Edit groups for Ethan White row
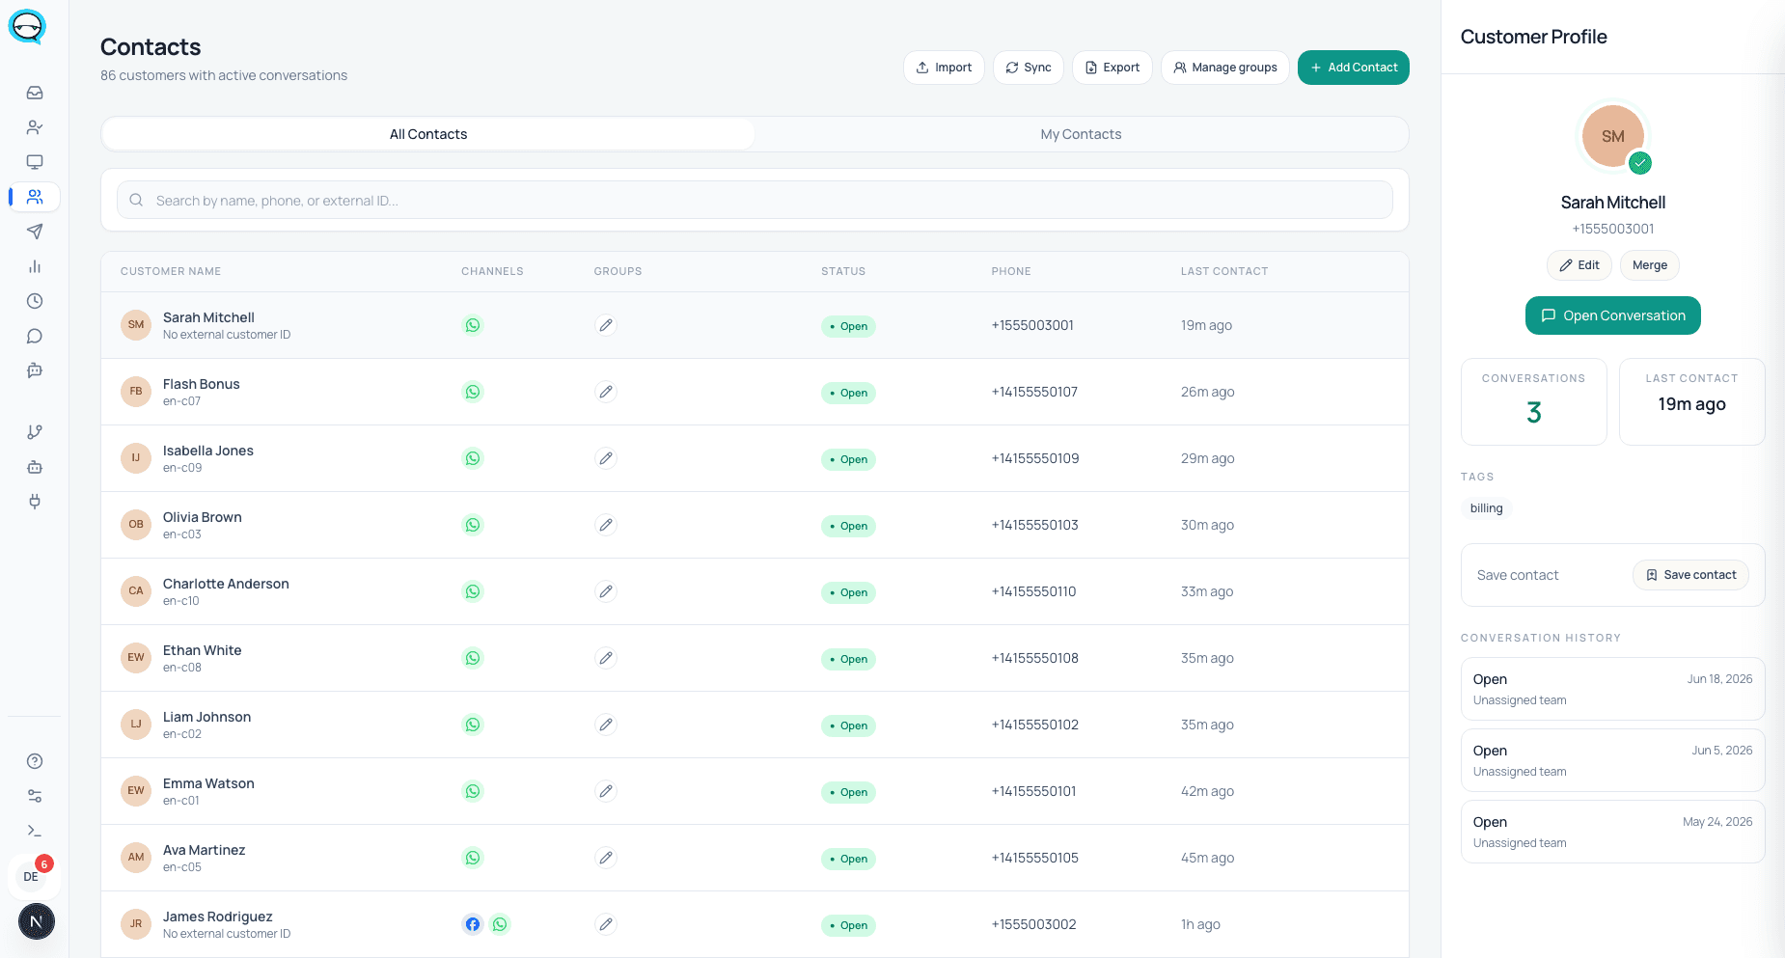This screenshot has width=1785, height=958. click(x=606, y=658)
